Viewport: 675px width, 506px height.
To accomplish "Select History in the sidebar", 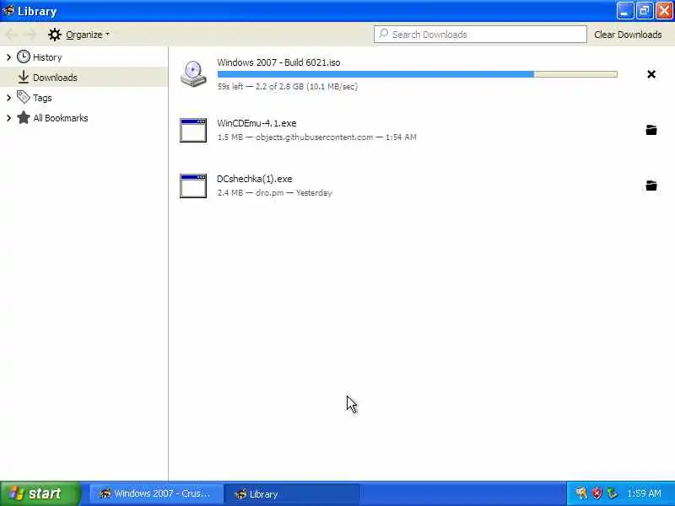I will click(x=47, y=57).
